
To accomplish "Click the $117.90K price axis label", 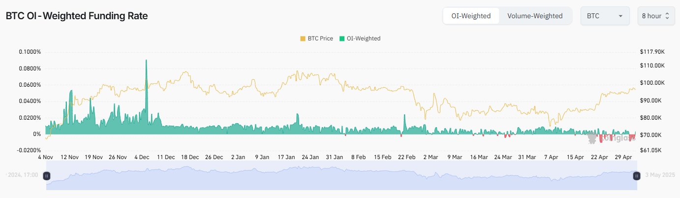I will click(x=652, y=52).
